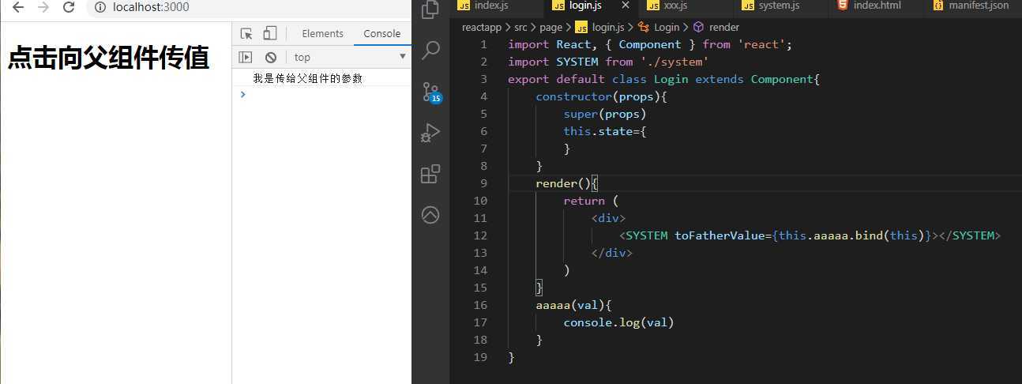Viewport: 1022px width, 384px height.
Task: Open the Run and Debug view
Action: [430, 132]
